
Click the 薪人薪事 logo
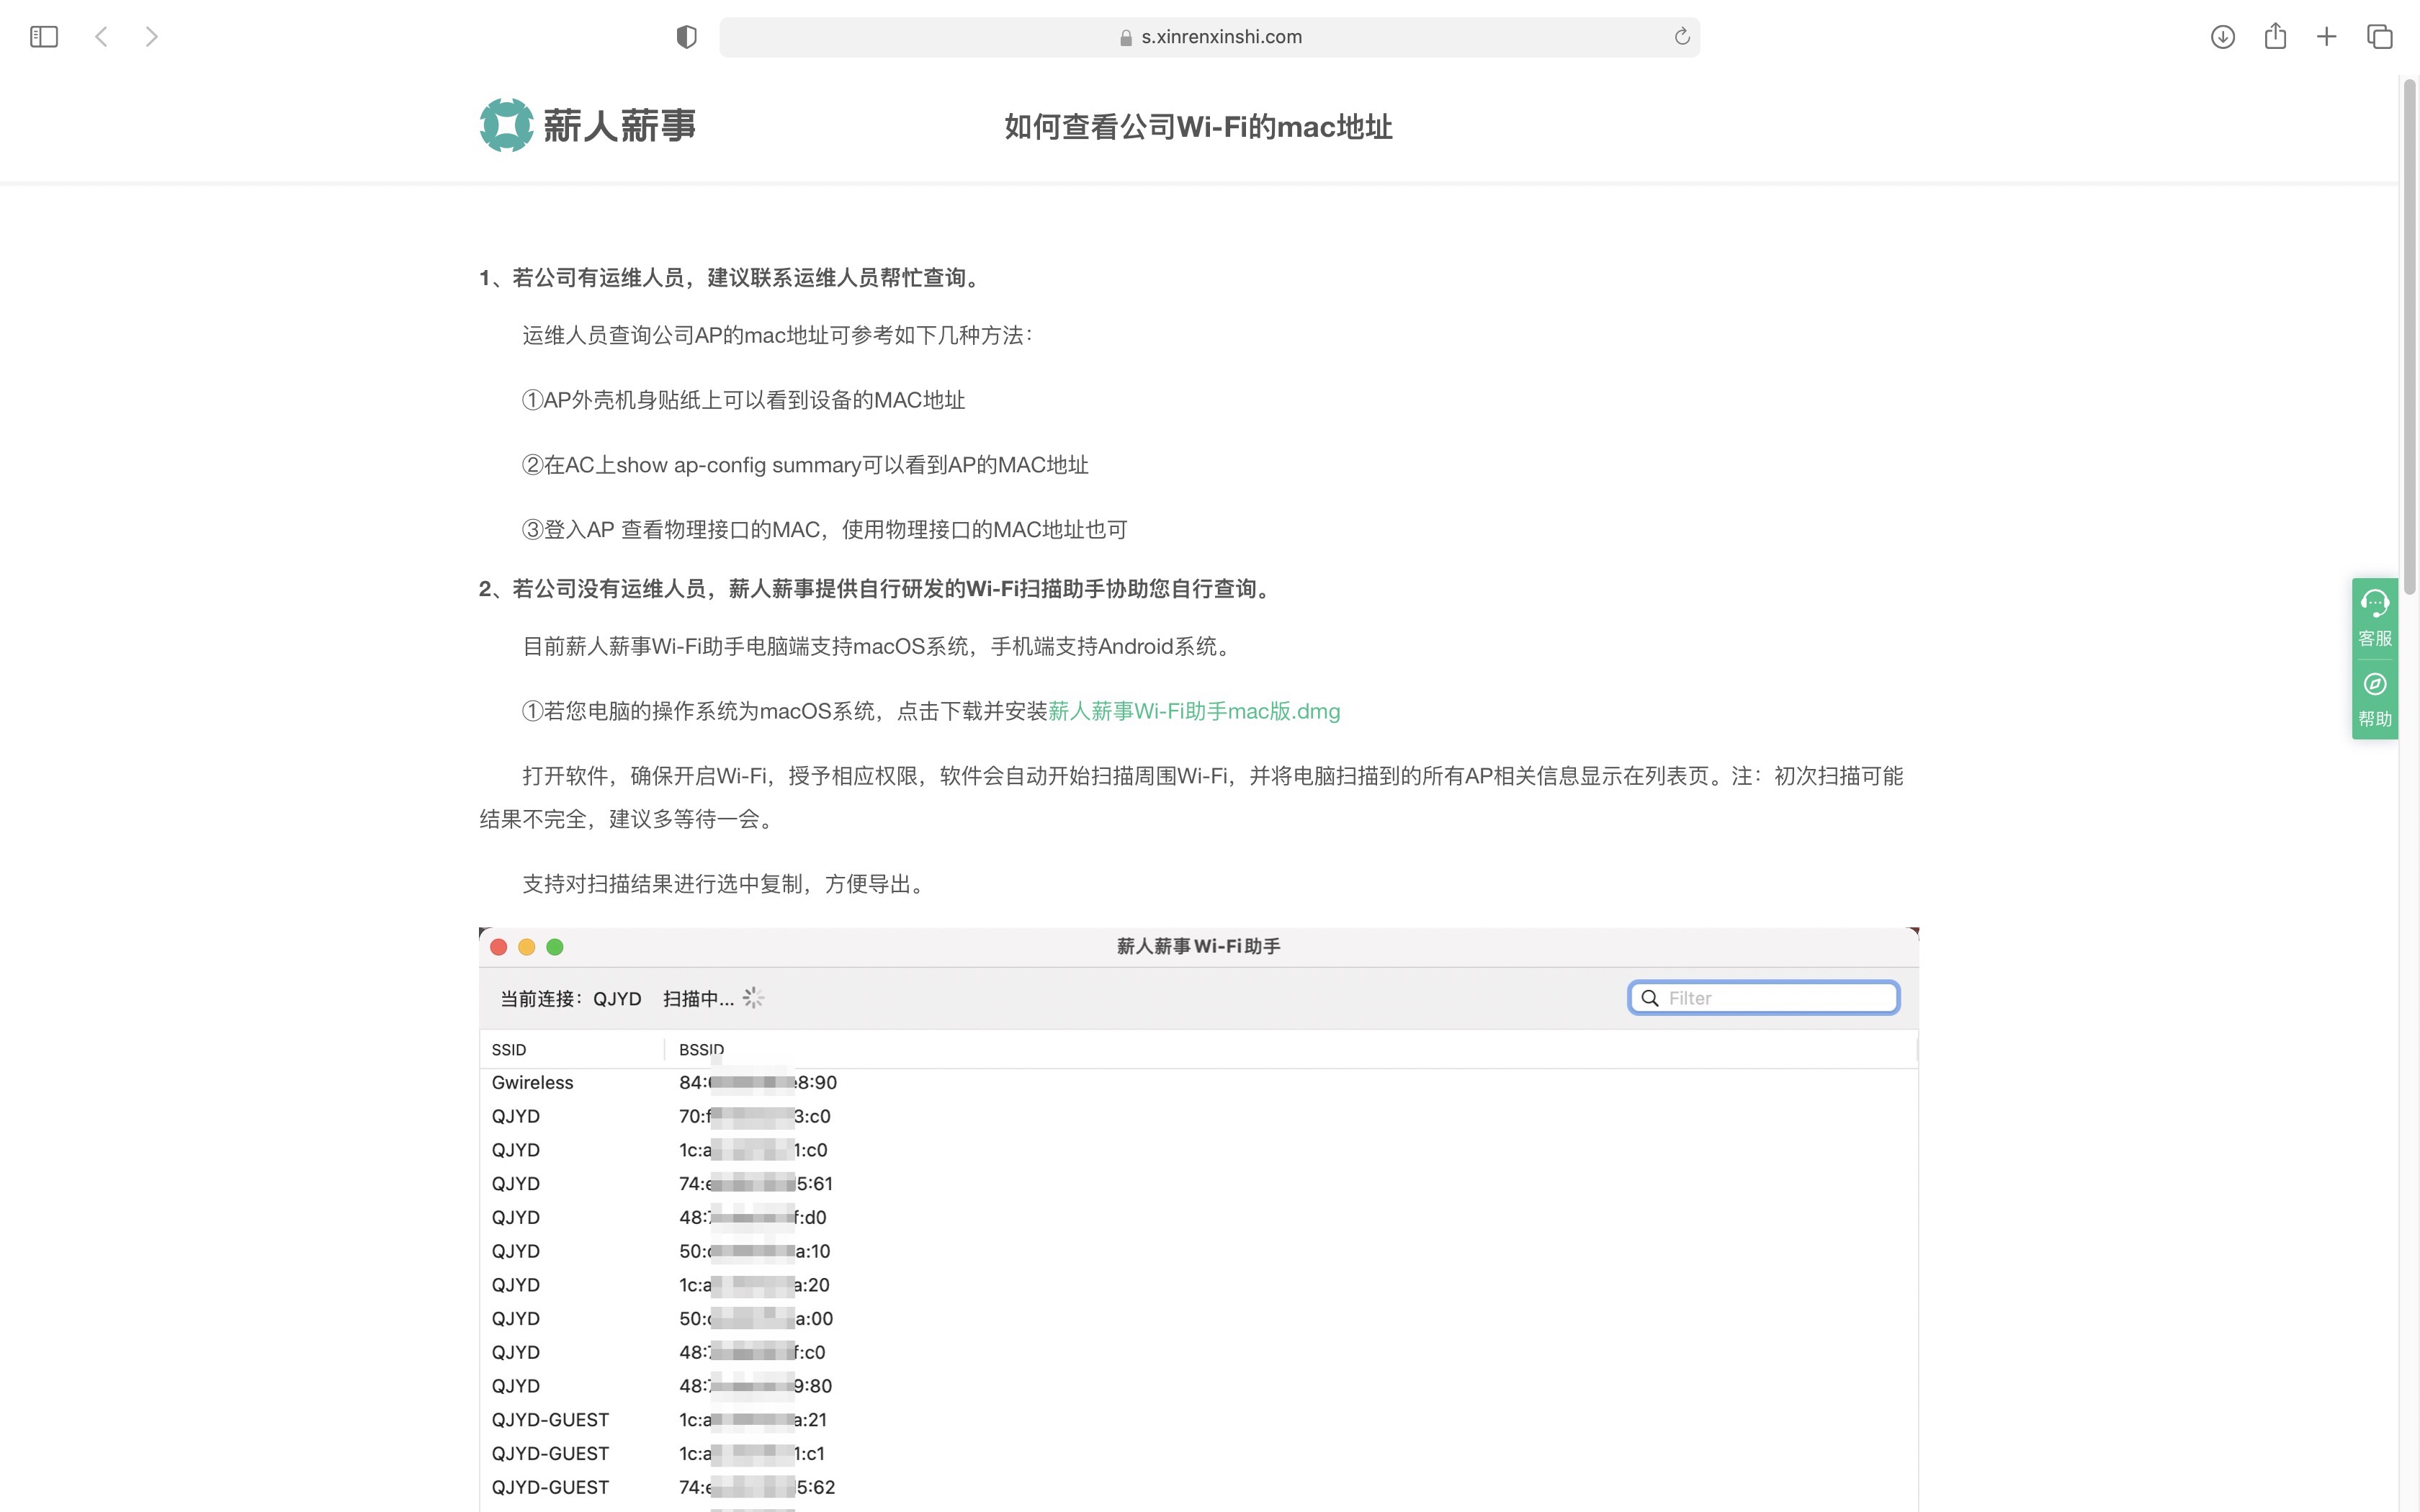pyautogui.click(x=587, y=126)
